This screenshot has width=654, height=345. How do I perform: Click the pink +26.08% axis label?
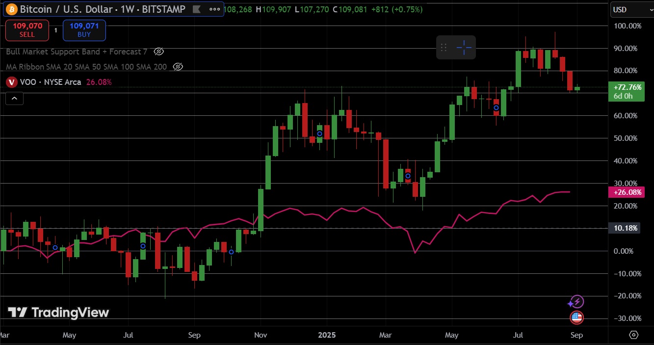tap(626, 192)
